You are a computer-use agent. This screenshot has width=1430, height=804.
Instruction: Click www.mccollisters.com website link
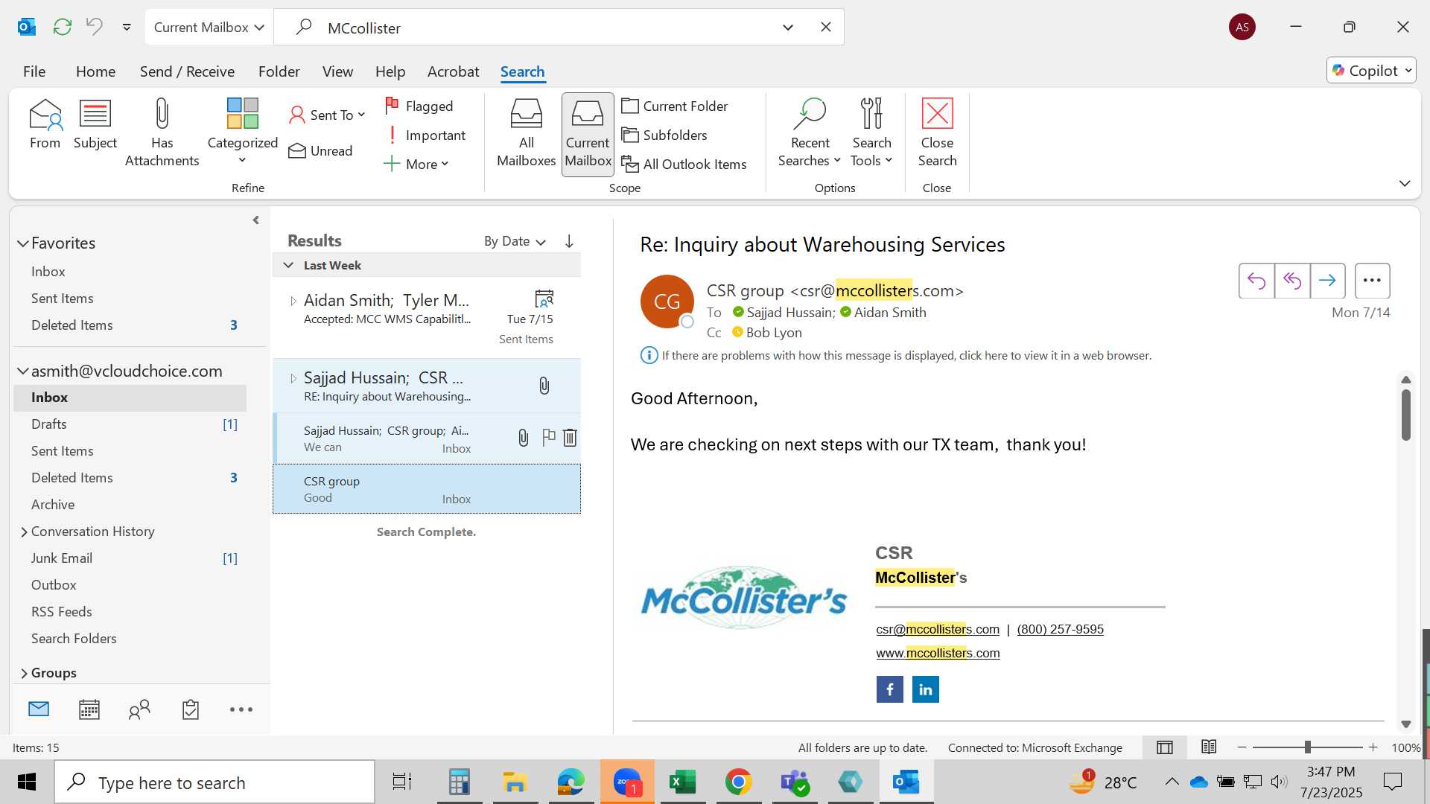click(x=938, y=654)
